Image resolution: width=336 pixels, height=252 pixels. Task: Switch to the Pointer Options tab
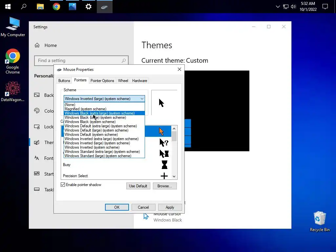pyautogui.click(x=102, y=81)
